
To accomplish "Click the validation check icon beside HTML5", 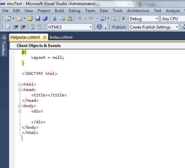I will [x=100, y=27].
